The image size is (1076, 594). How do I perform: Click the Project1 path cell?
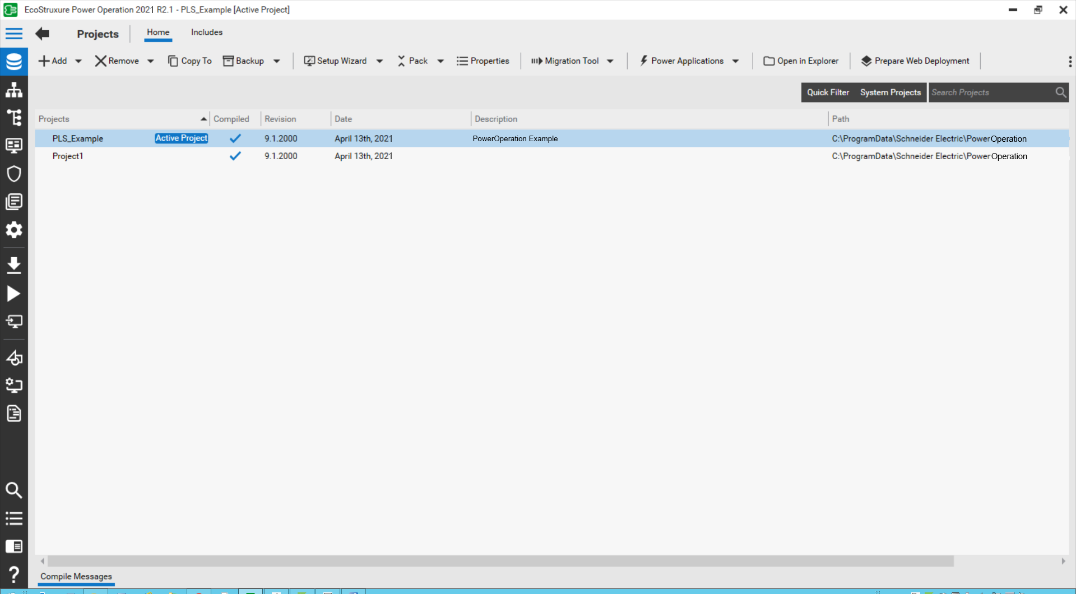coord(929,156)
